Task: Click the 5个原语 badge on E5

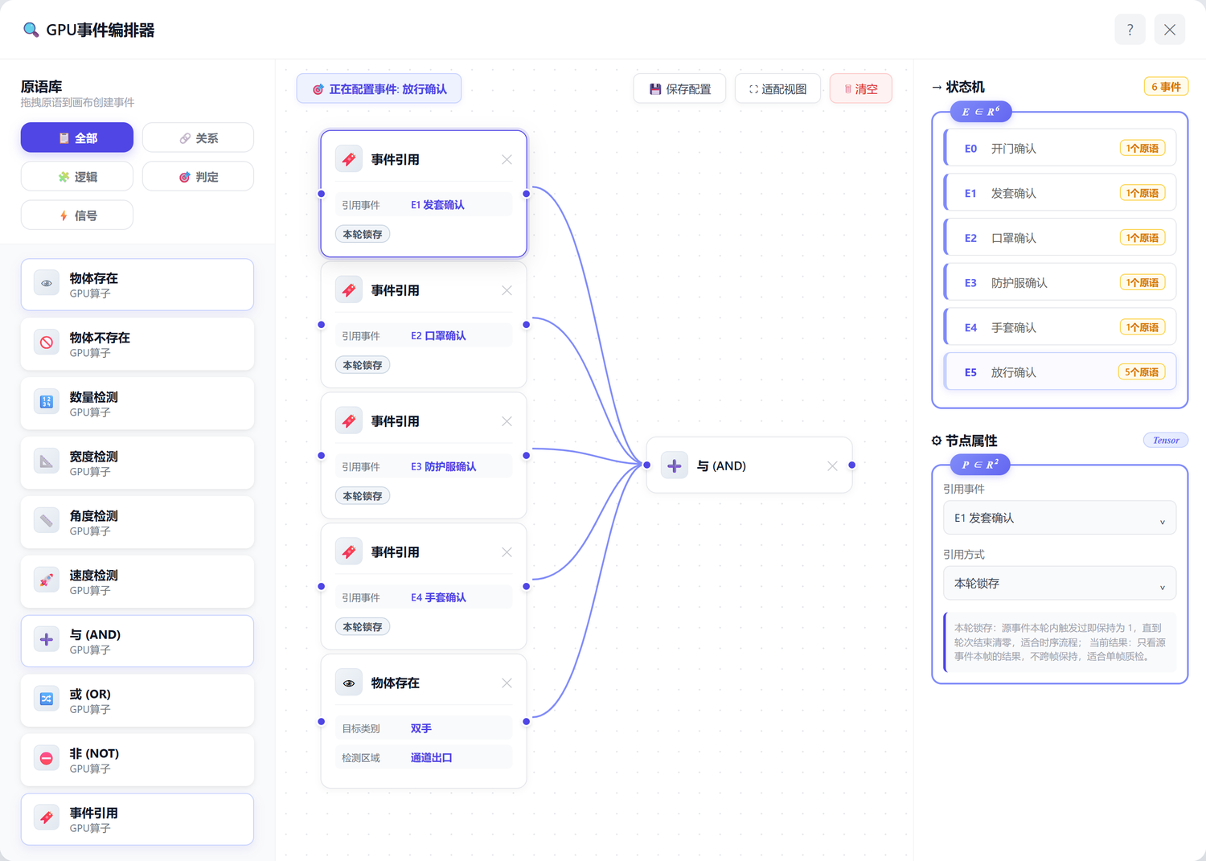Action: (x=1142, y=372)
